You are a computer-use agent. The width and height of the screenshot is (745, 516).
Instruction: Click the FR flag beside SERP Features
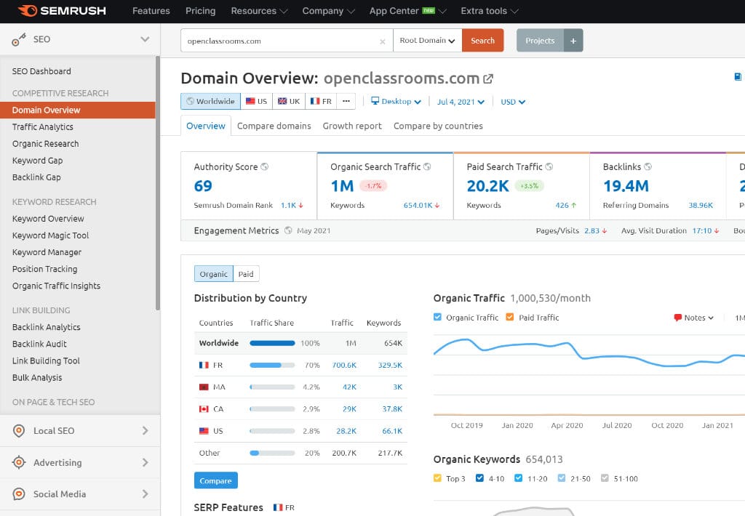point(278,507)
